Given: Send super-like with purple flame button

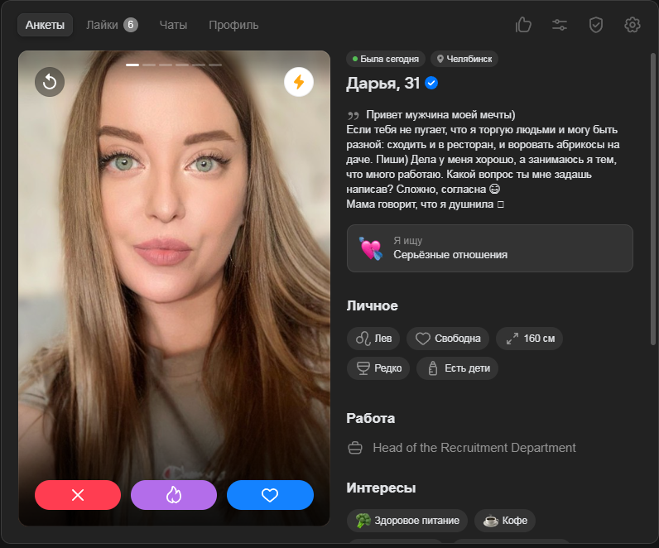Looking at the screenshot, I should coord(174,495).
